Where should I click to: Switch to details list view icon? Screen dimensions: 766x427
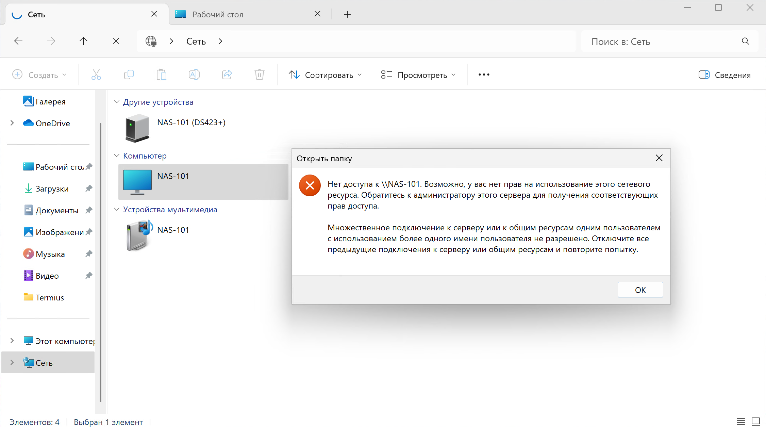pos(740,422)
